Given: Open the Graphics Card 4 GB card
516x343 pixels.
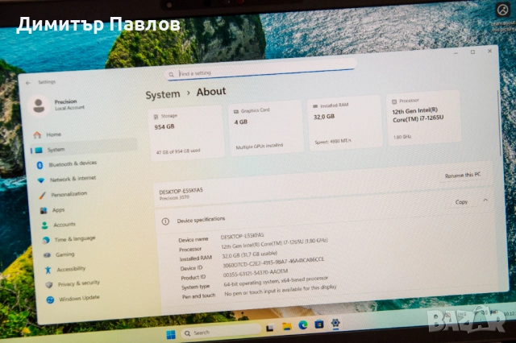Looking at the screenshot, I should [265, 127].
